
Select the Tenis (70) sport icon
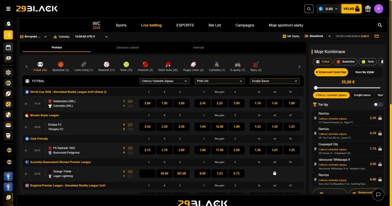pos(126,67)
